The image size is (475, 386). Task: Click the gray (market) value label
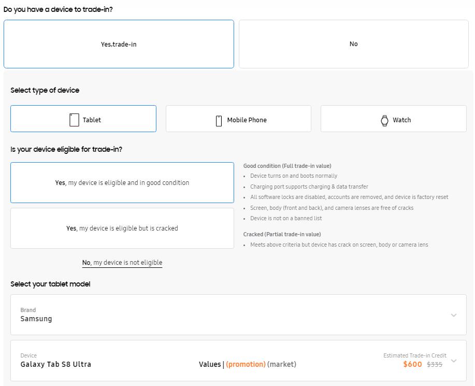(x=282, y=364)
